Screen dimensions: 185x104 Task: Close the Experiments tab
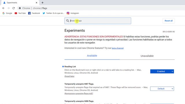pos(36,3)
